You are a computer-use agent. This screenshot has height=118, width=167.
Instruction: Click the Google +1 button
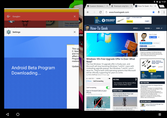159,37
